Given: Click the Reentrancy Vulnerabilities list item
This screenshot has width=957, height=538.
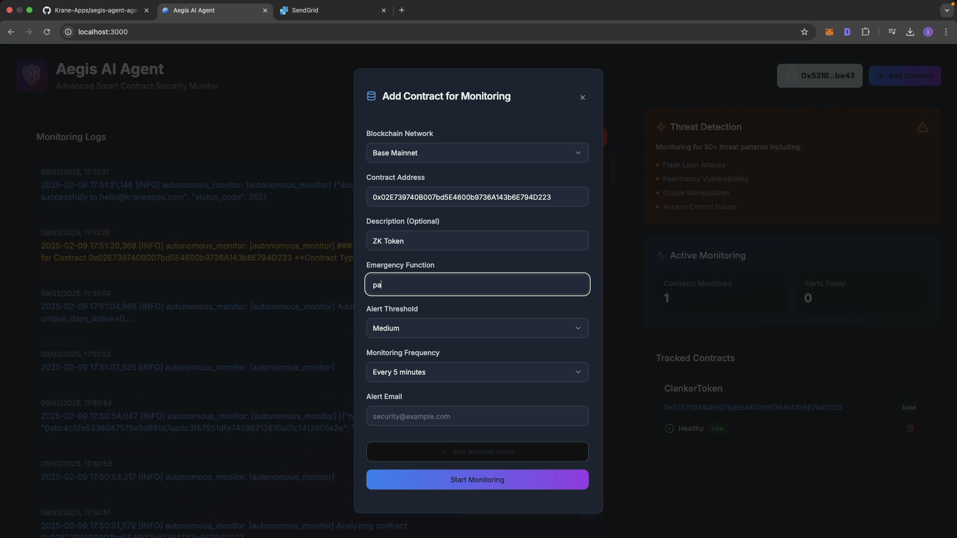Looking at the screenshot, I should point(705,179).
